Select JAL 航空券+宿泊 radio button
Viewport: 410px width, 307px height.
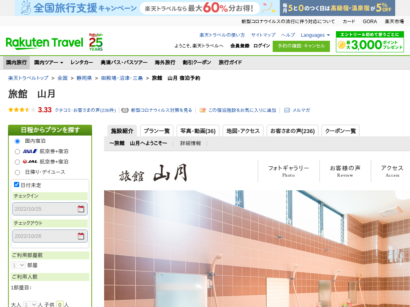coord(18,162)
